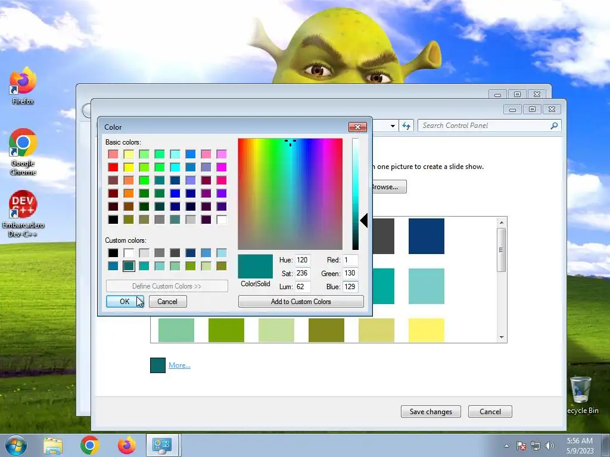Click Cancel in the Color dialog
Viewport: 610px width, 457px height.
167,302
